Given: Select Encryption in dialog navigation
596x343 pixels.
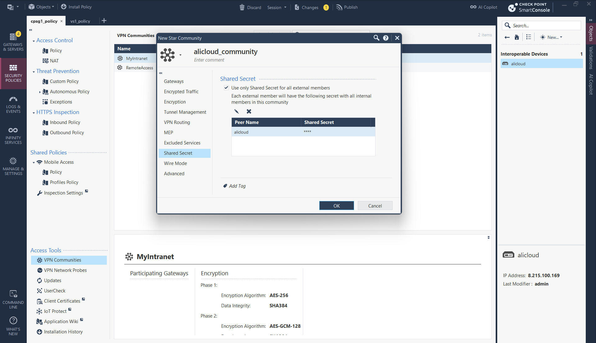Looking at the screenshot, I should tap(175, 102).
